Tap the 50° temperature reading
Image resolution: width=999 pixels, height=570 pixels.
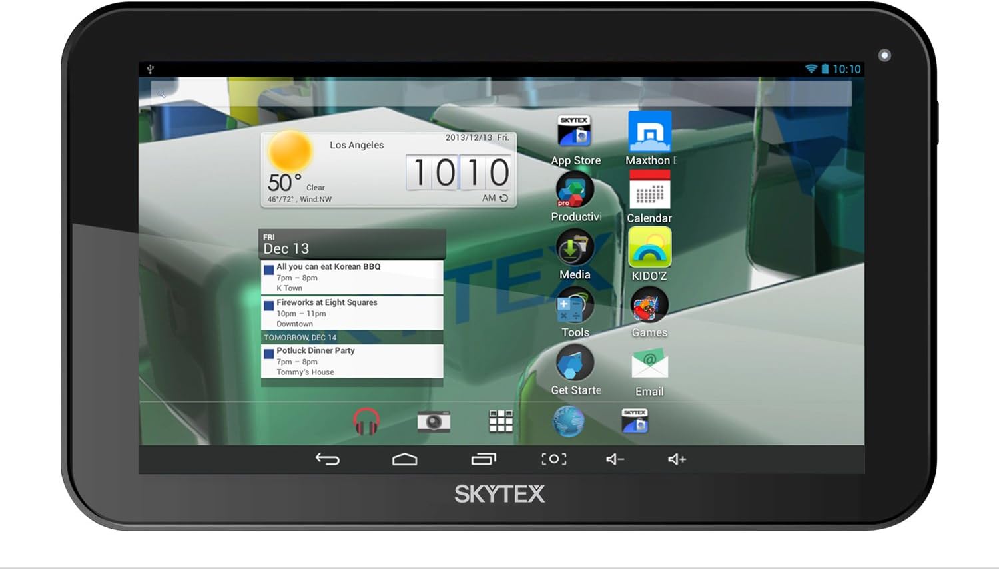284,182
